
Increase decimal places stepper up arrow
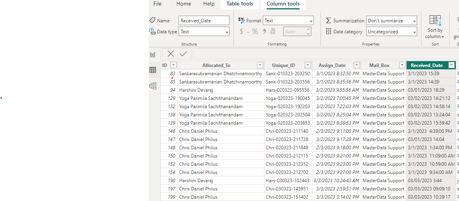(308, 30)
